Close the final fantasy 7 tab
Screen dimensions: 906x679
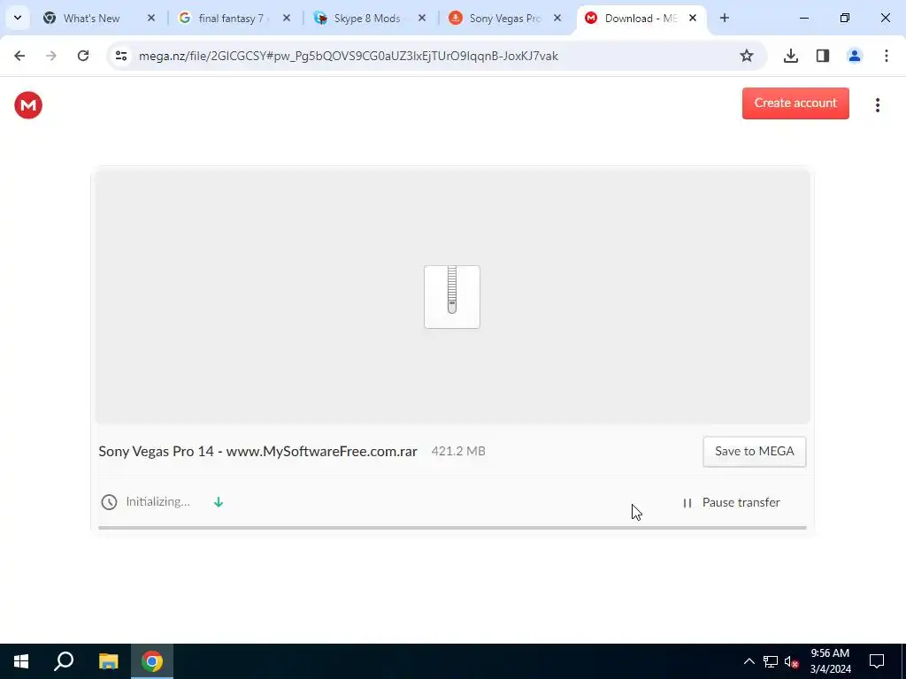click(287, 19)
